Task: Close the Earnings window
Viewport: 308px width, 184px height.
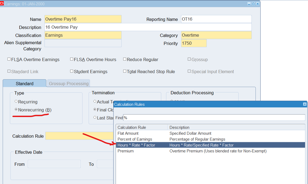Action: pyautogui.click(x=257, y=4)
